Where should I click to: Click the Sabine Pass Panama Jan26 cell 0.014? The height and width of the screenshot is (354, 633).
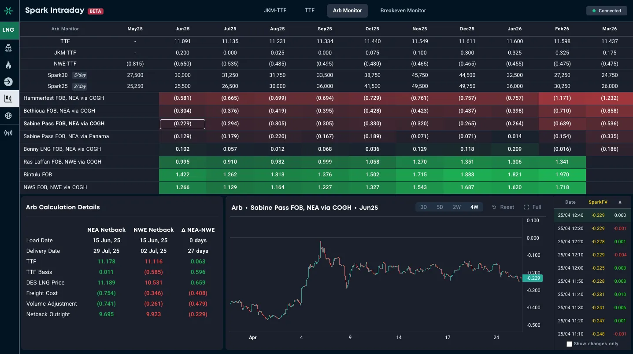(515, 136)
